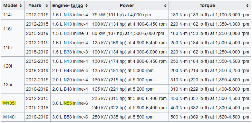
Task: Sort table by Years column arrows
Action: 47,5
